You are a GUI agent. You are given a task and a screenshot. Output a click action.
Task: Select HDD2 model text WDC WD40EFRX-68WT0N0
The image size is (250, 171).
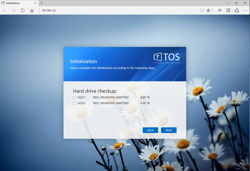point(111,103)
